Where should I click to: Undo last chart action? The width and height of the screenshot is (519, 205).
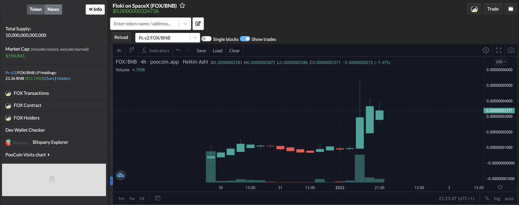point(178,50)
